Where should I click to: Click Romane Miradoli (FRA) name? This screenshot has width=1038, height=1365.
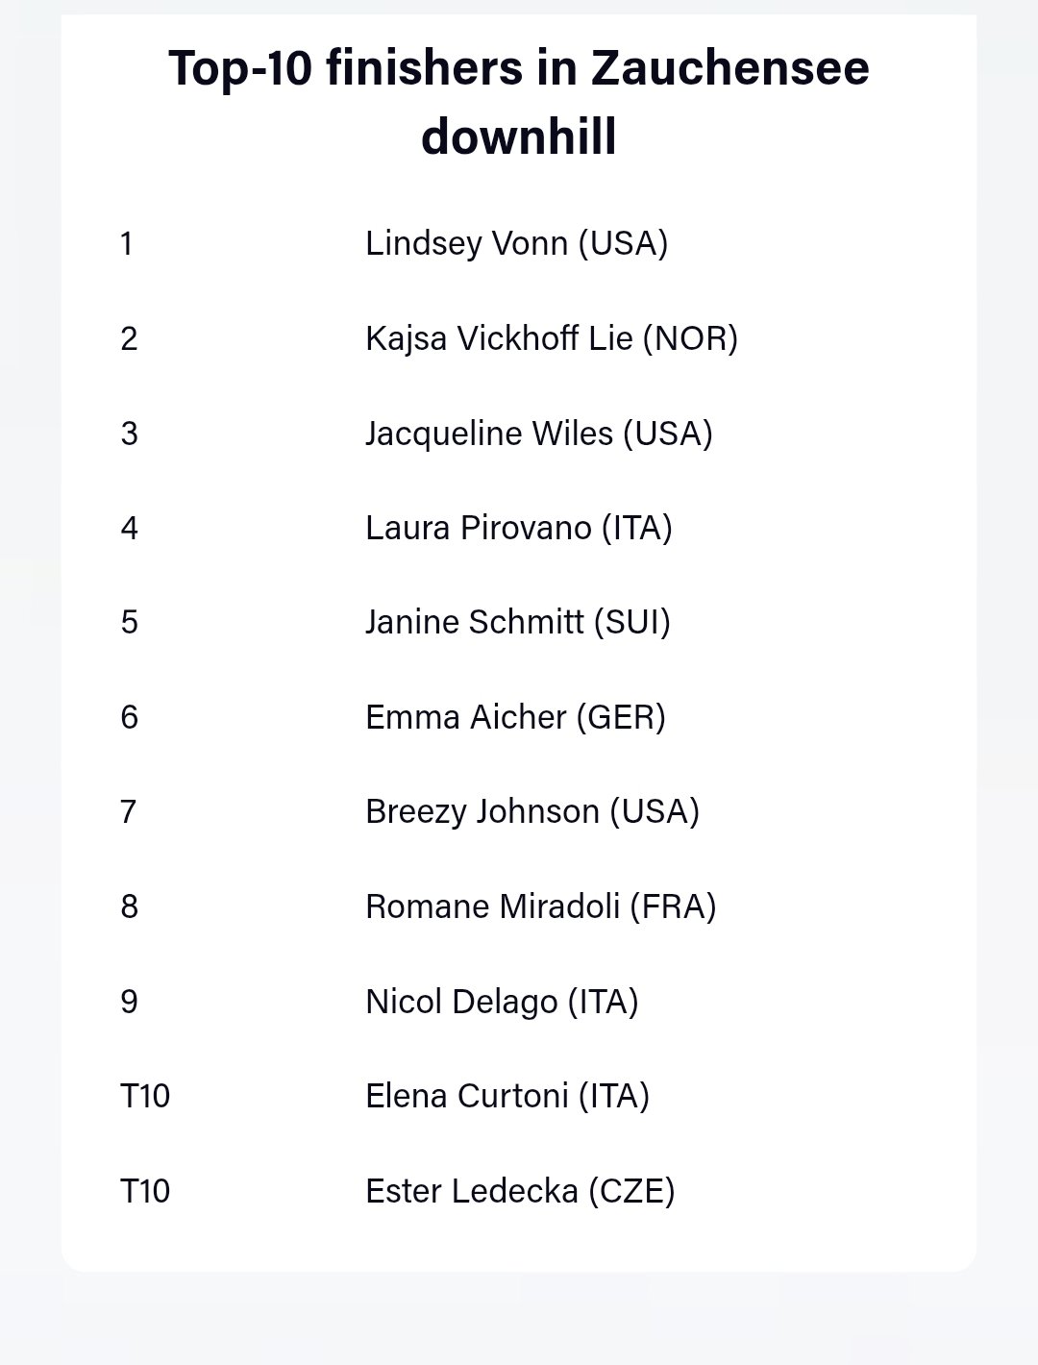click(x=540, y=906)
